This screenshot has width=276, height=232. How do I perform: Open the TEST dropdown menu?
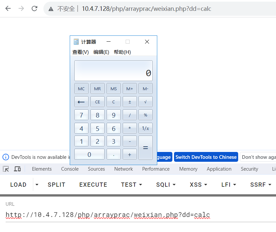pyautogui.click(x=132, y=184)
